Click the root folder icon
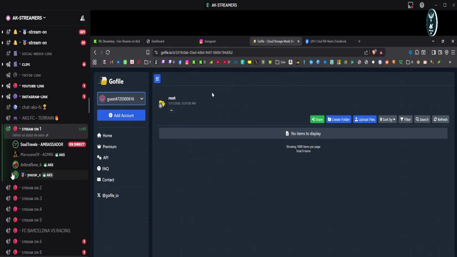This screenshot has height=257, width=457. pos(162,104)
